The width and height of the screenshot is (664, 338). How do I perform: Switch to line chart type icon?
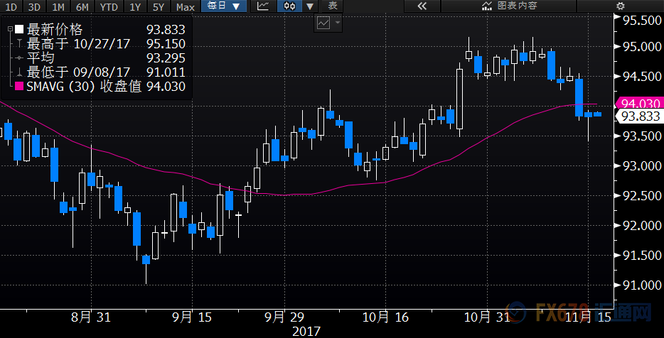tap(263, 6)
